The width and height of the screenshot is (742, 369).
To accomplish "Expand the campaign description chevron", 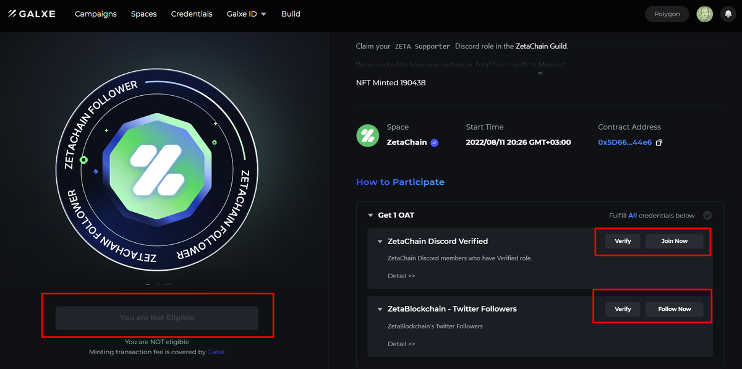I will [x=540, y=73].
